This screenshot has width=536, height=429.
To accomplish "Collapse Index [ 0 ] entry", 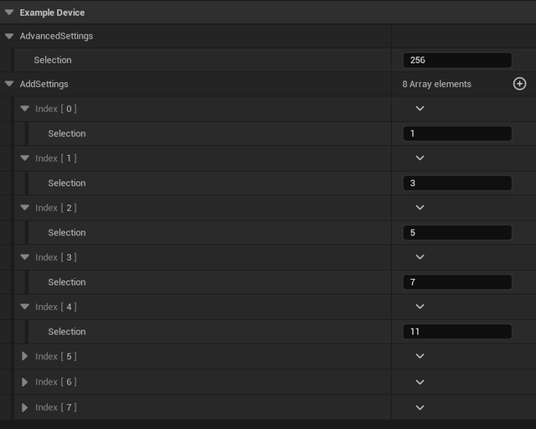I will tap(25, 109).
